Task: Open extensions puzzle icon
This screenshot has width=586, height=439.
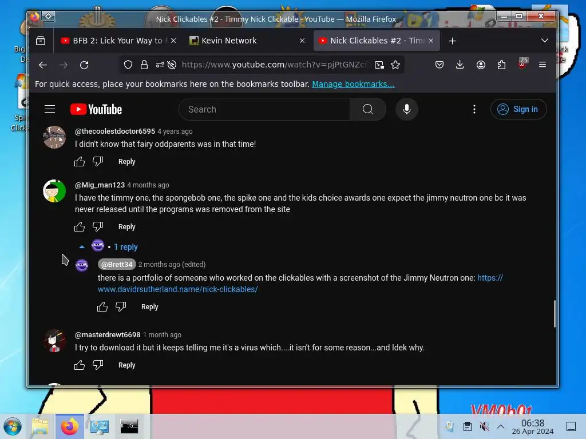Action: coord(501,65)
